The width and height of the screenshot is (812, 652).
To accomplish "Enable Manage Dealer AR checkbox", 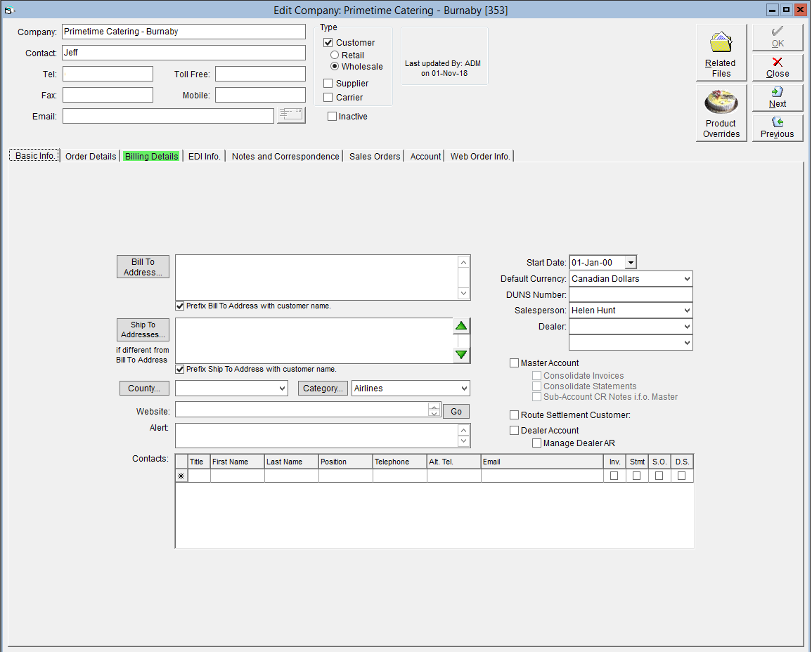I will click(x=537, y=443).
